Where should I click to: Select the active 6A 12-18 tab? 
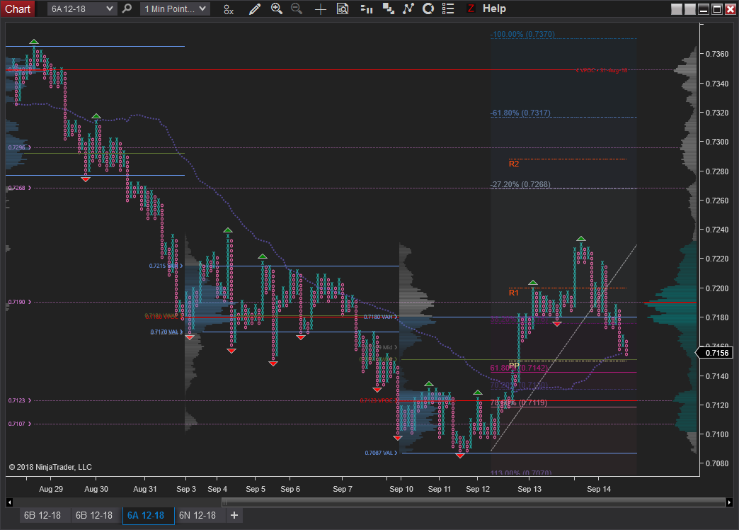pyautogui.click(x=148, y=515)
